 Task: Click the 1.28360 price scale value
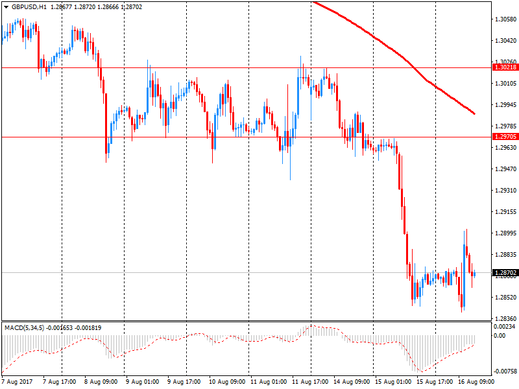[x=505, y=318]
